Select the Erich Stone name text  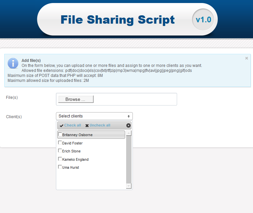tap(71, 151)
